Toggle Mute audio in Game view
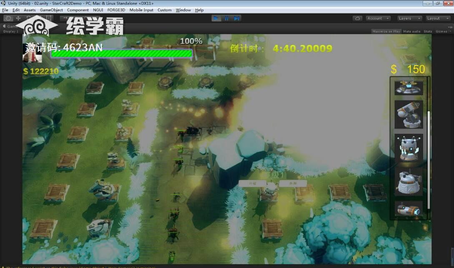Image resolution: width=454 pixels, height=268 pixels. pyautogui.click(x=412, y=31)
